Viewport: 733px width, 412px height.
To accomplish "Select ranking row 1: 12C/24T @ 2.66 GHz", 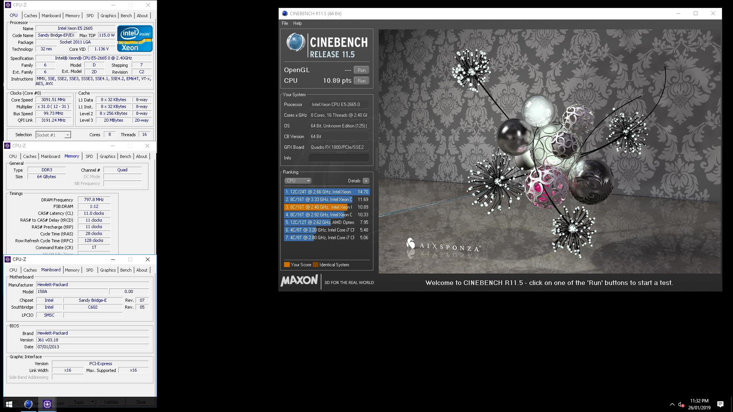I will 327,192.
